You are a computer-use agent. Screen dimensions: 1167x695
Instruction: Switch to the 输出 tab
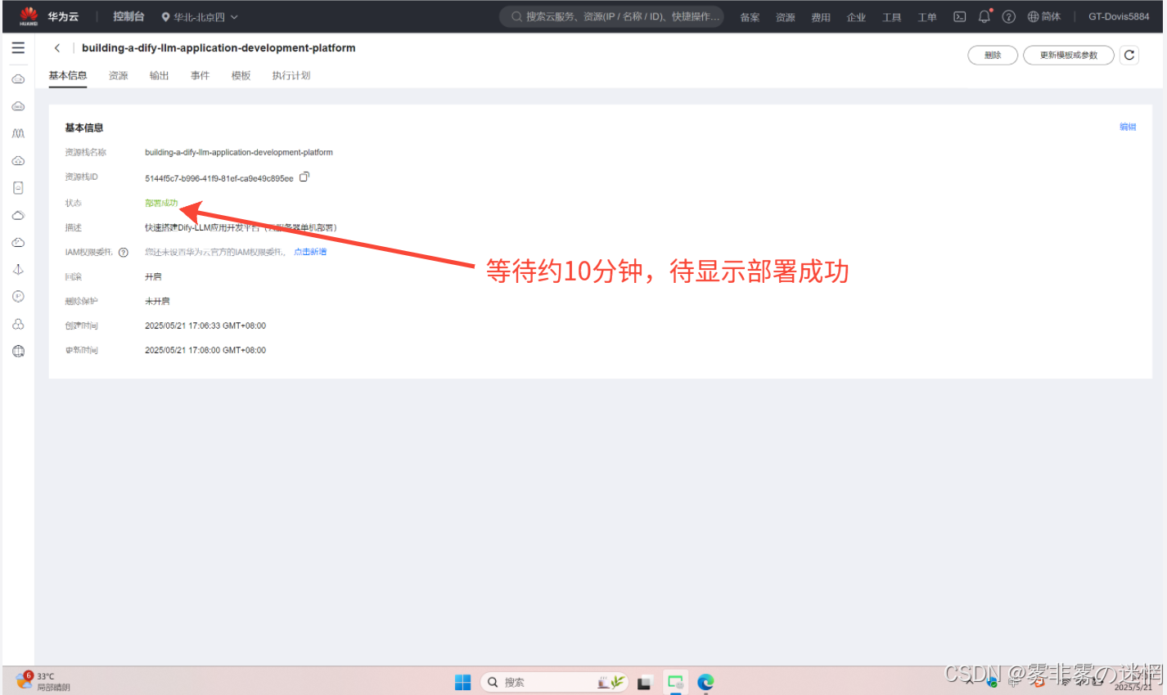click(x=159, y=75)
